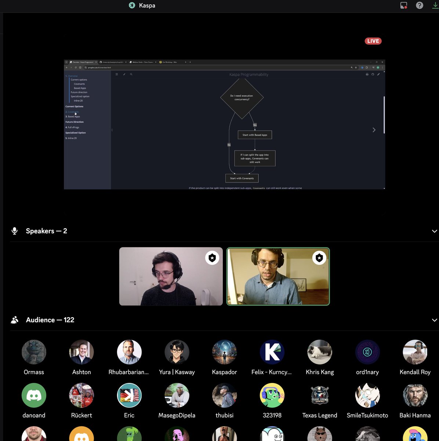
Task: Open SmileTsukimoto's avatar
Action: pos(367,395)
